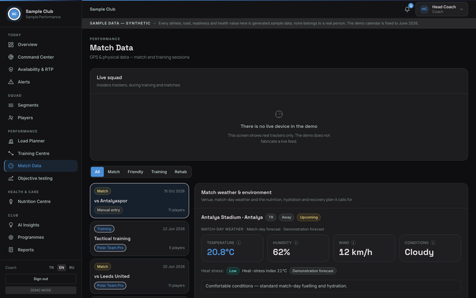Open Players page
This screenshot has width=476, height=298.
click(x=41, y=118)
